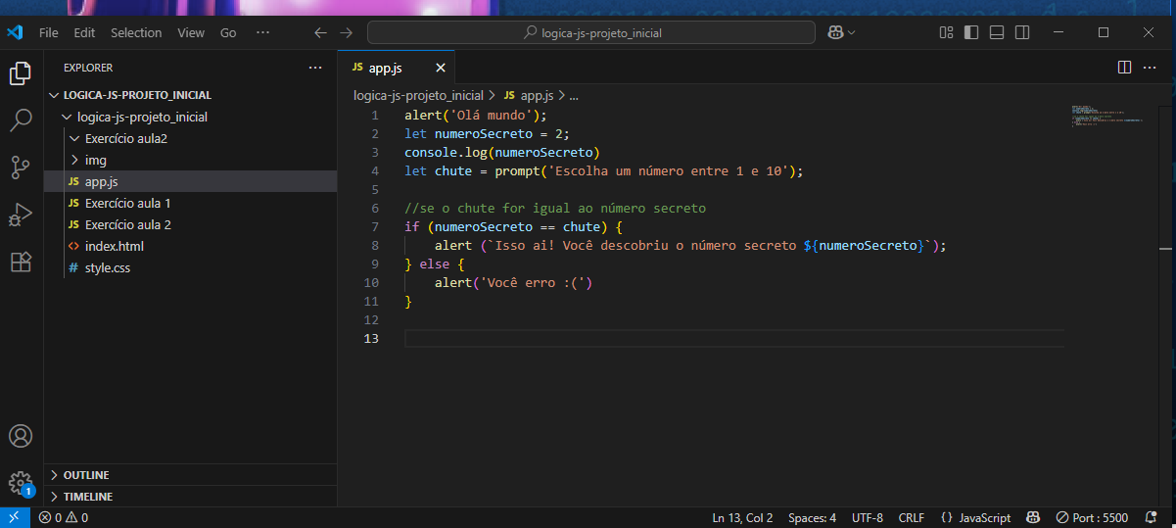Open style.css in the explorer

(191, 267)
